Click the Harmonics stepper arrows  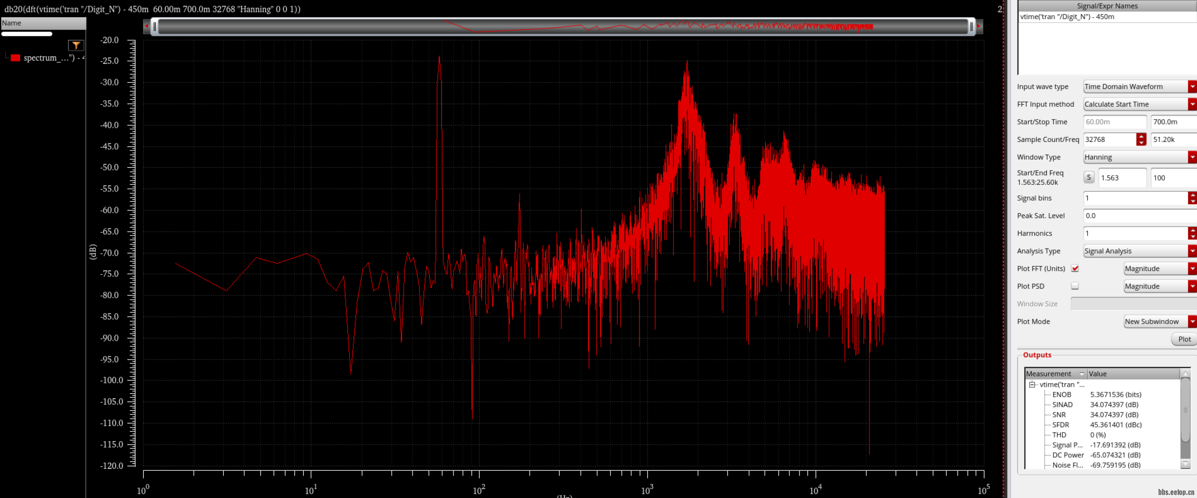click(x=1192, y=233)
